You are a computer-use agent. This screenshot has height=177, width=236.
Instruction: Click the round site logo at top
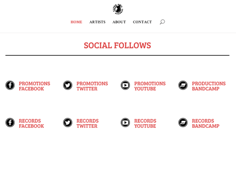118,9
